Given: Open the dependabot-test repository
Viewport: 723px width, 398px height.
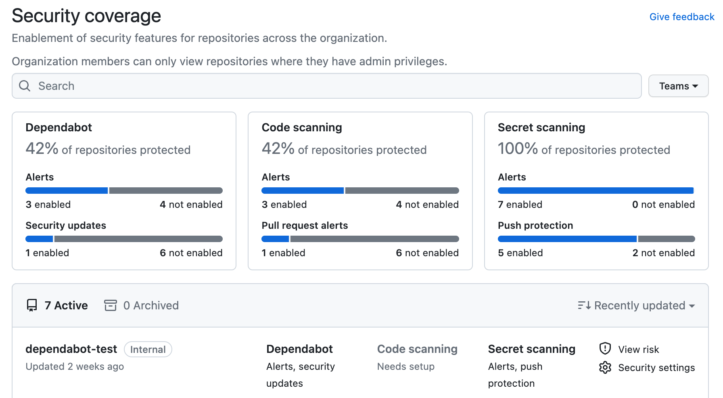Looking at the screenshot, I should pyautogui.click(x=71, y=349).
